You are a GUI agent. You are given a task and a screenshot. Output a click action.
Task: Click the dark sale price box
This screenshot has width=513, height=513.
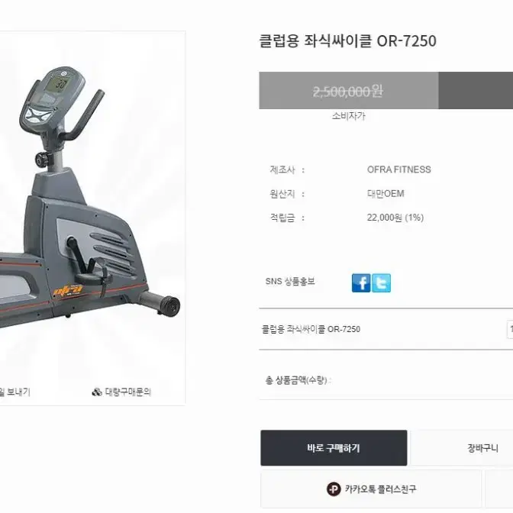click(476, 90)
